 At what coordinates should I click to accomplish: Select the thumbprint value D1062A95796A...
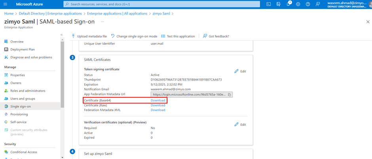point(186,80)
